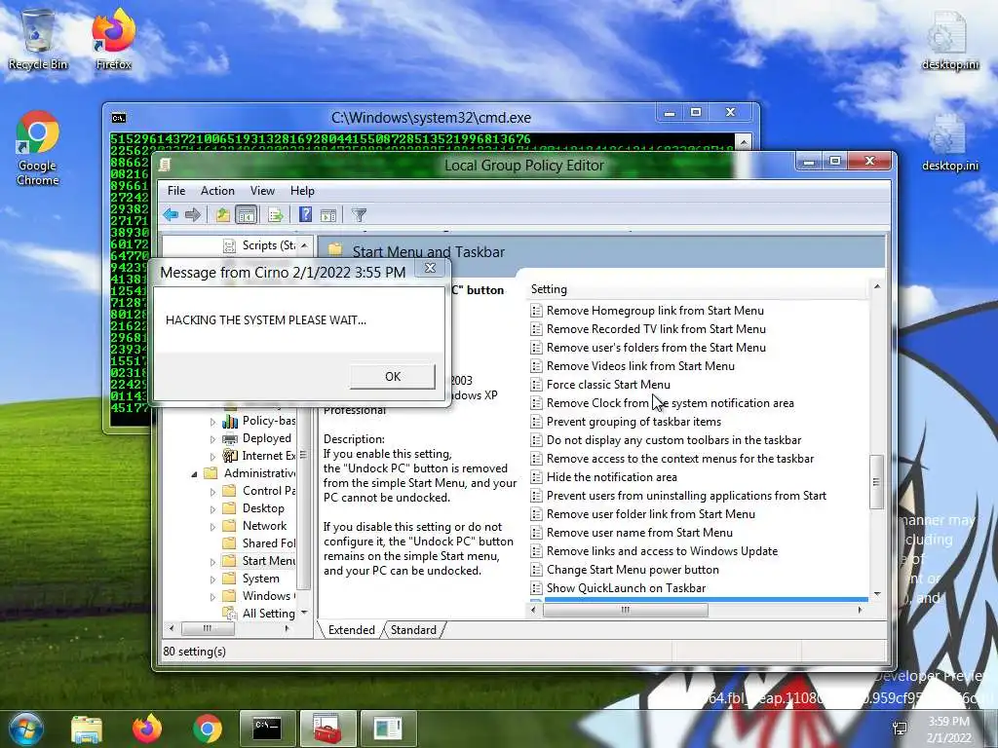Open the File menu

tap(176, 191)
